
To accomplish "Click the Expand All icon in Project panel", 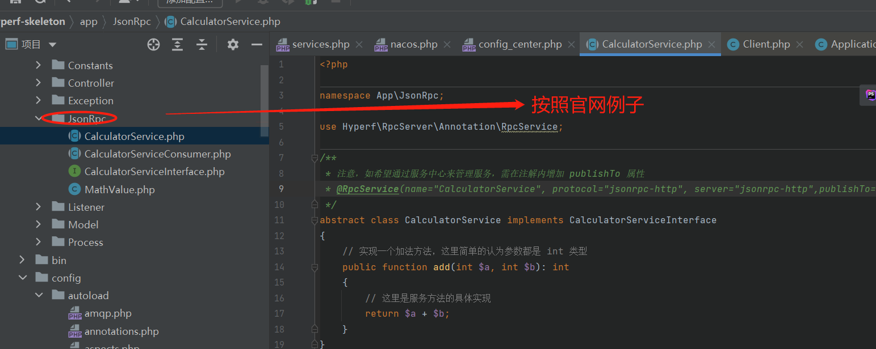I will tap(178, 45).
